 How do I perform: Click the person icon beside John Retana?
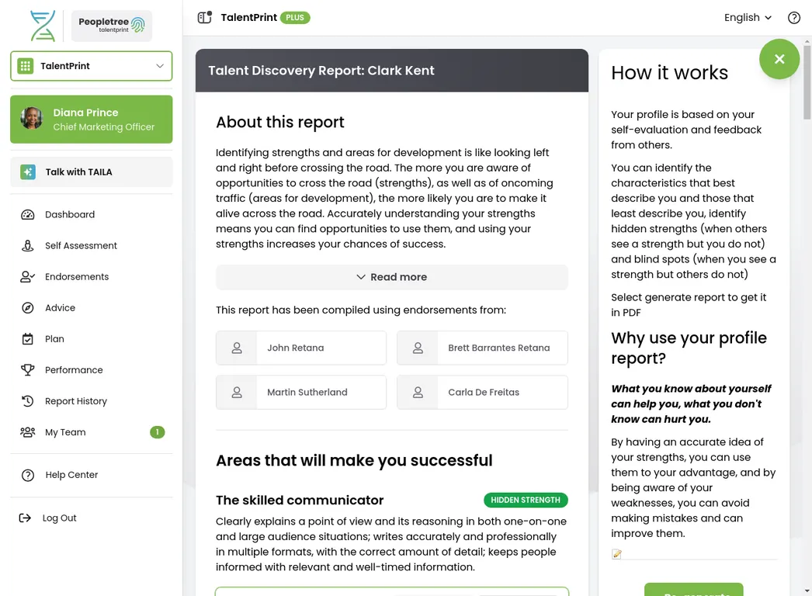click(237, 348)
